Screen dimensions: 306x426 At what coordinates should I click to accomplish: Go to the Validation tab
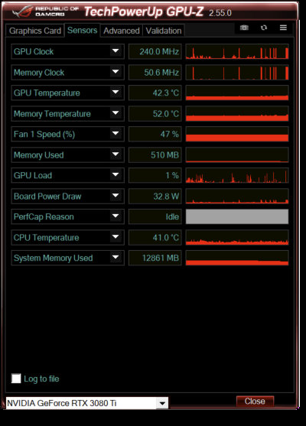tap(164, 31)
